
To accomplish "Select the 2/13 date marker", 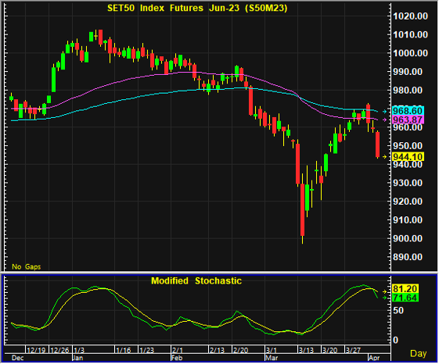I will (x=217, y=350).
